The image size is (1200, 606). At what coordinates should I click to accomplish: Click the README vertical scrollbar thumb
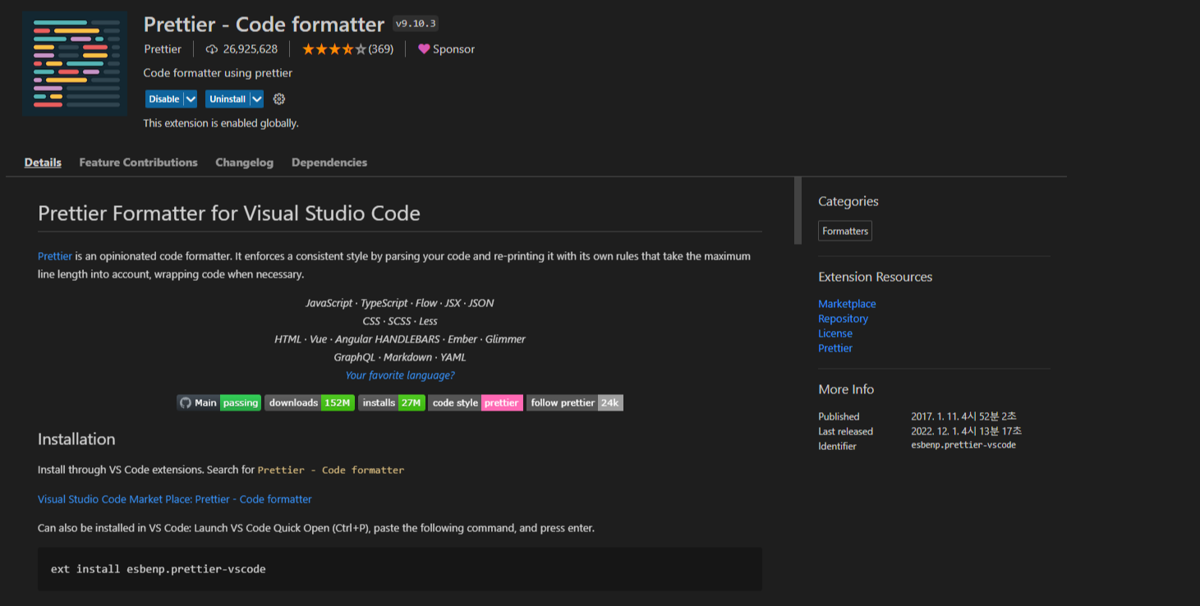point(798,210)
